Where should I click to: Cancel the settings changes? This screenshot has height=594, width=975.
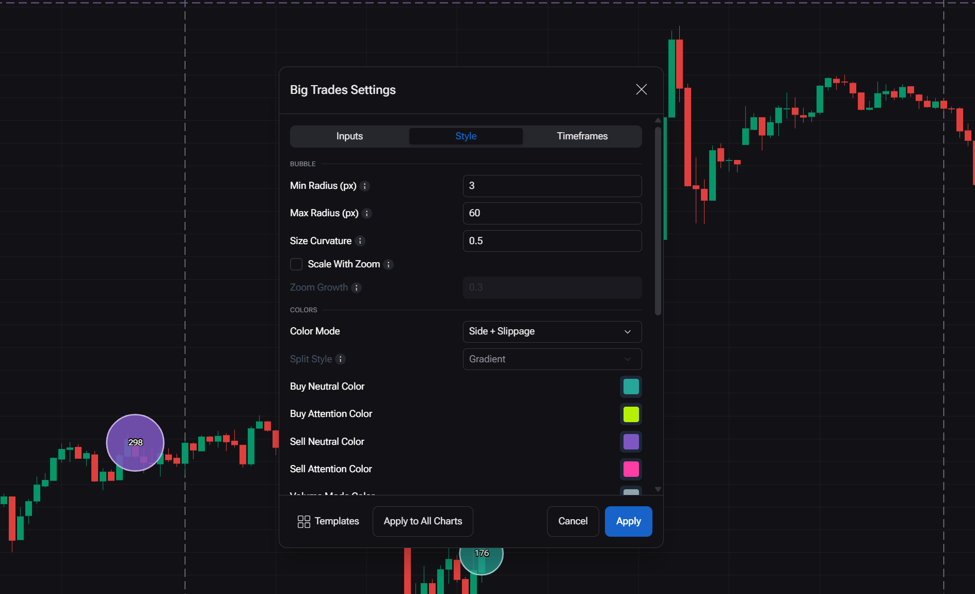click(573, 521)
